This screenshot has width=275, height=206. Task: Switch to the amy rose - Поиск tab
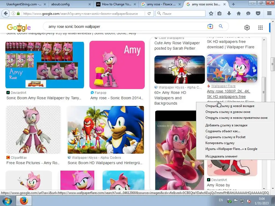tap(161, 4)
